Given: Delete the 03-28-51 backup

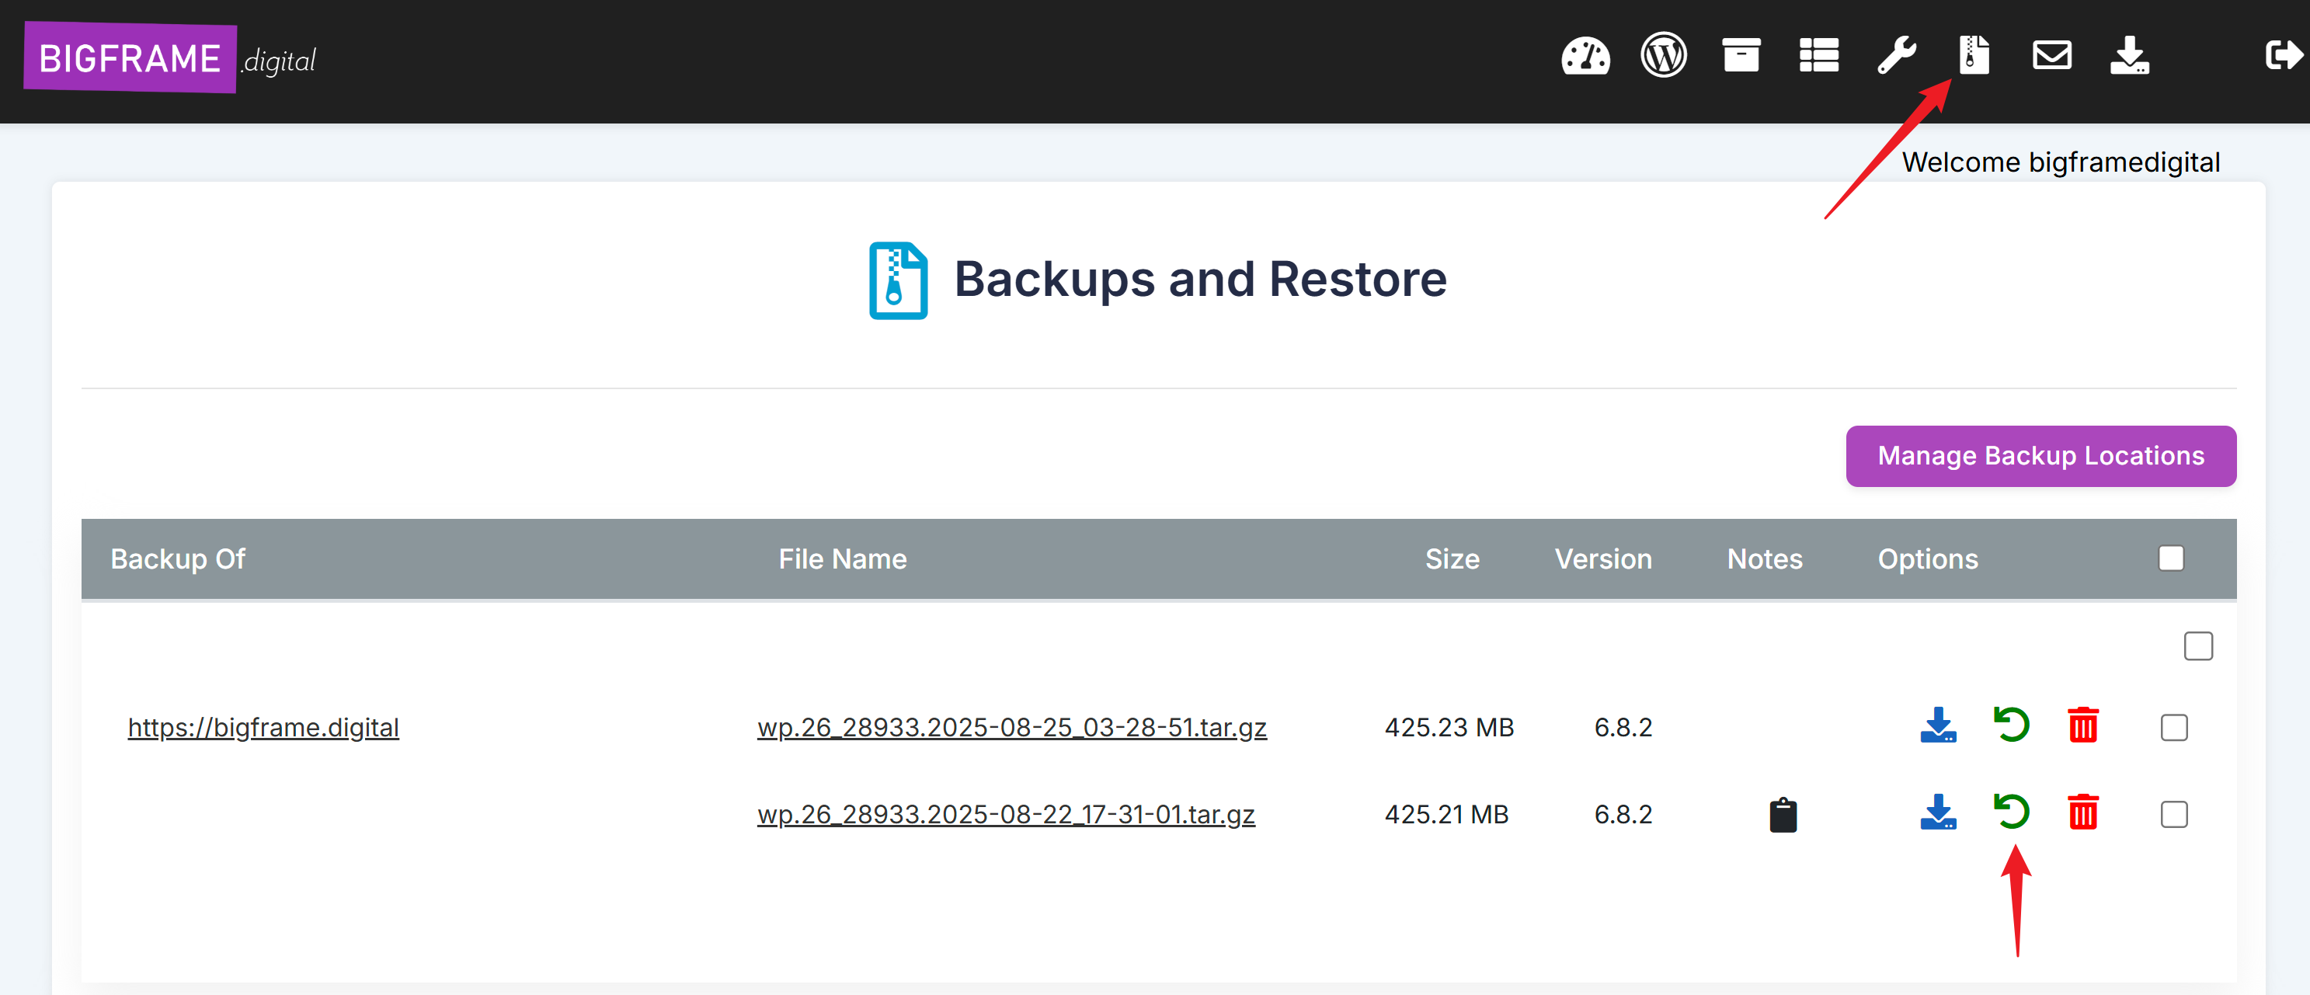Looking at the screenshot, I should (x=2082, y=725).
